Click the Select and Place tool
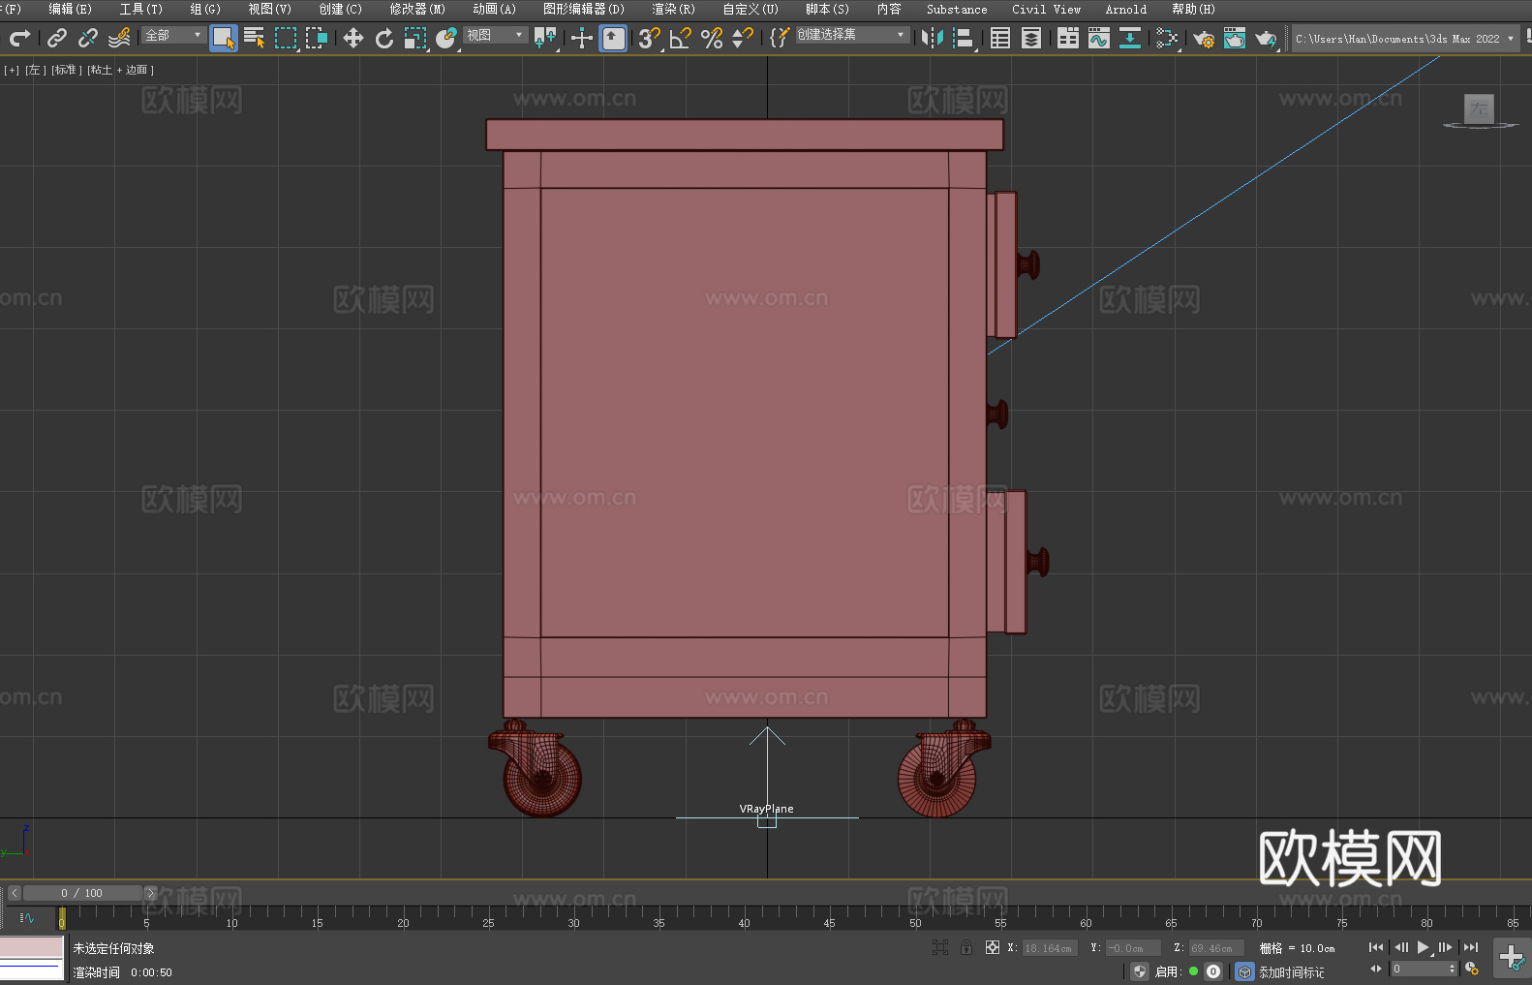Viewport: 1532px width, 985px height. pyautogui.click(x=446, y=38)
